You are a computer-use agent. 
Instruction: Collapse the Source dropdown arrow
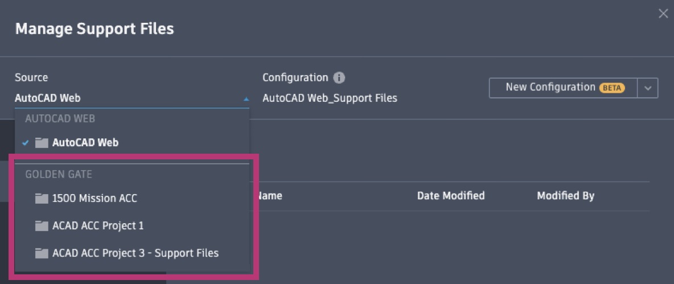coord(246,99)
